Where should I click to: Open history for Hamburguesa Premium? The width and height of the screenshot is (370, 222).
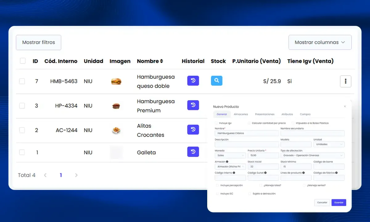pos(193,105)
